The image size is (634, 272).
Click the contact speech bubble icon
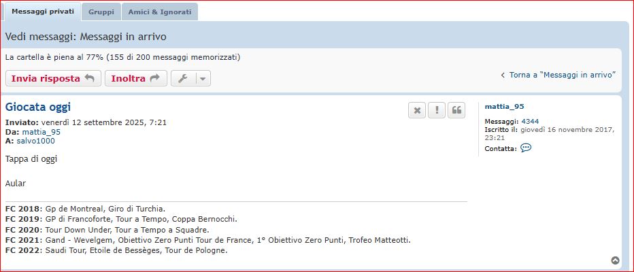(x=526, y=148)
